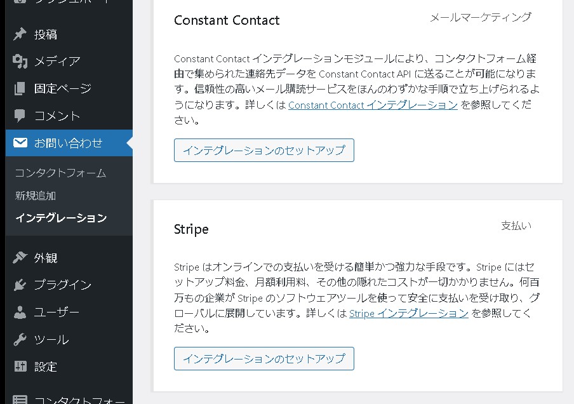
Task: Click the pushpin icon for 投稿
Action: coord(20,34)
